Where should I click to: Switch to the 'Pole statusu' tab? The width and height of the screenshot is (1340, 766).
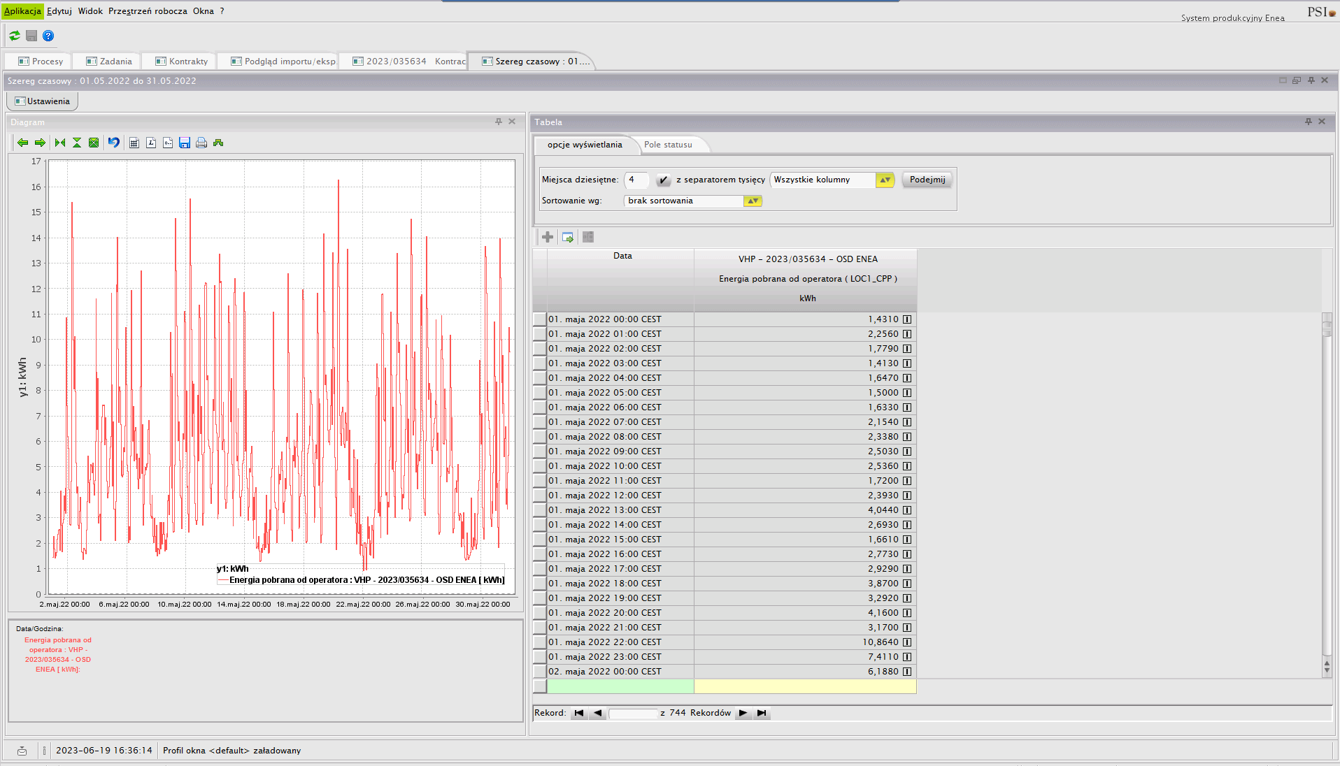(x=668, y=145)
